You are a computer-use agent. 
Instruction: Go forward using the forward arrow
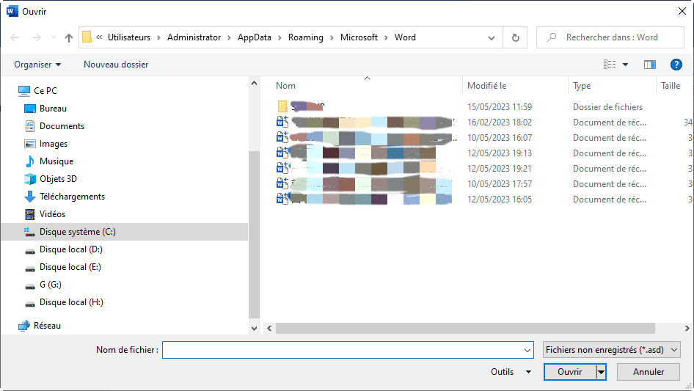36,37
